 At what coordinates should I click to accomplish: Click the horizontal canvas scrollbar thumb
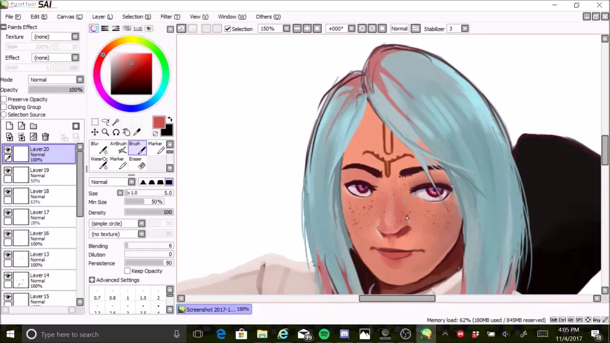pos(397,298)
